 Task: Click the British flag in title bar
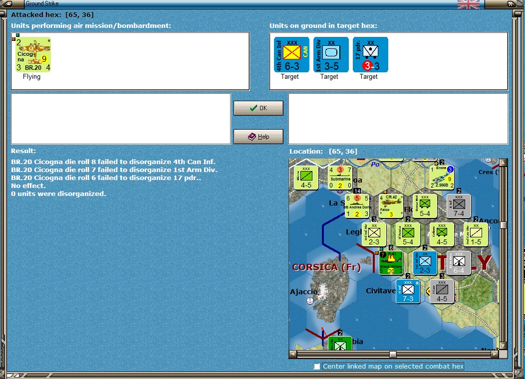pyautogui.click(x=469, y=4)
